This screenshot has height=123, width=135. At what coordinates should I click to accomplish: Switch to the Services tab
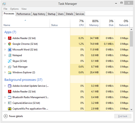[x=80, y=14]
